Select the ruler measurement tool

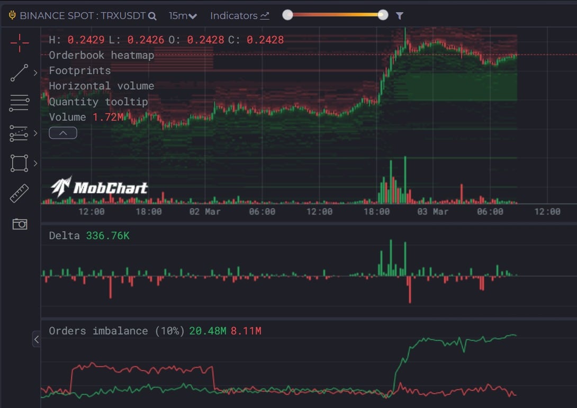pyautogui.click(x=19, y=193)
